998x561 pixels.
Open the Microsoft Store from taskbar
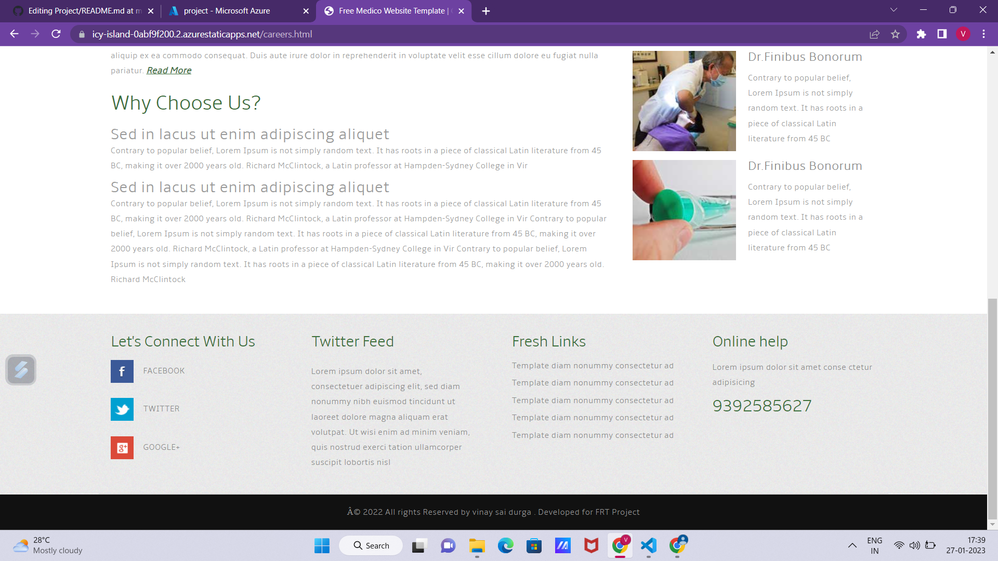pyautogui.click(x=534, y=545)
